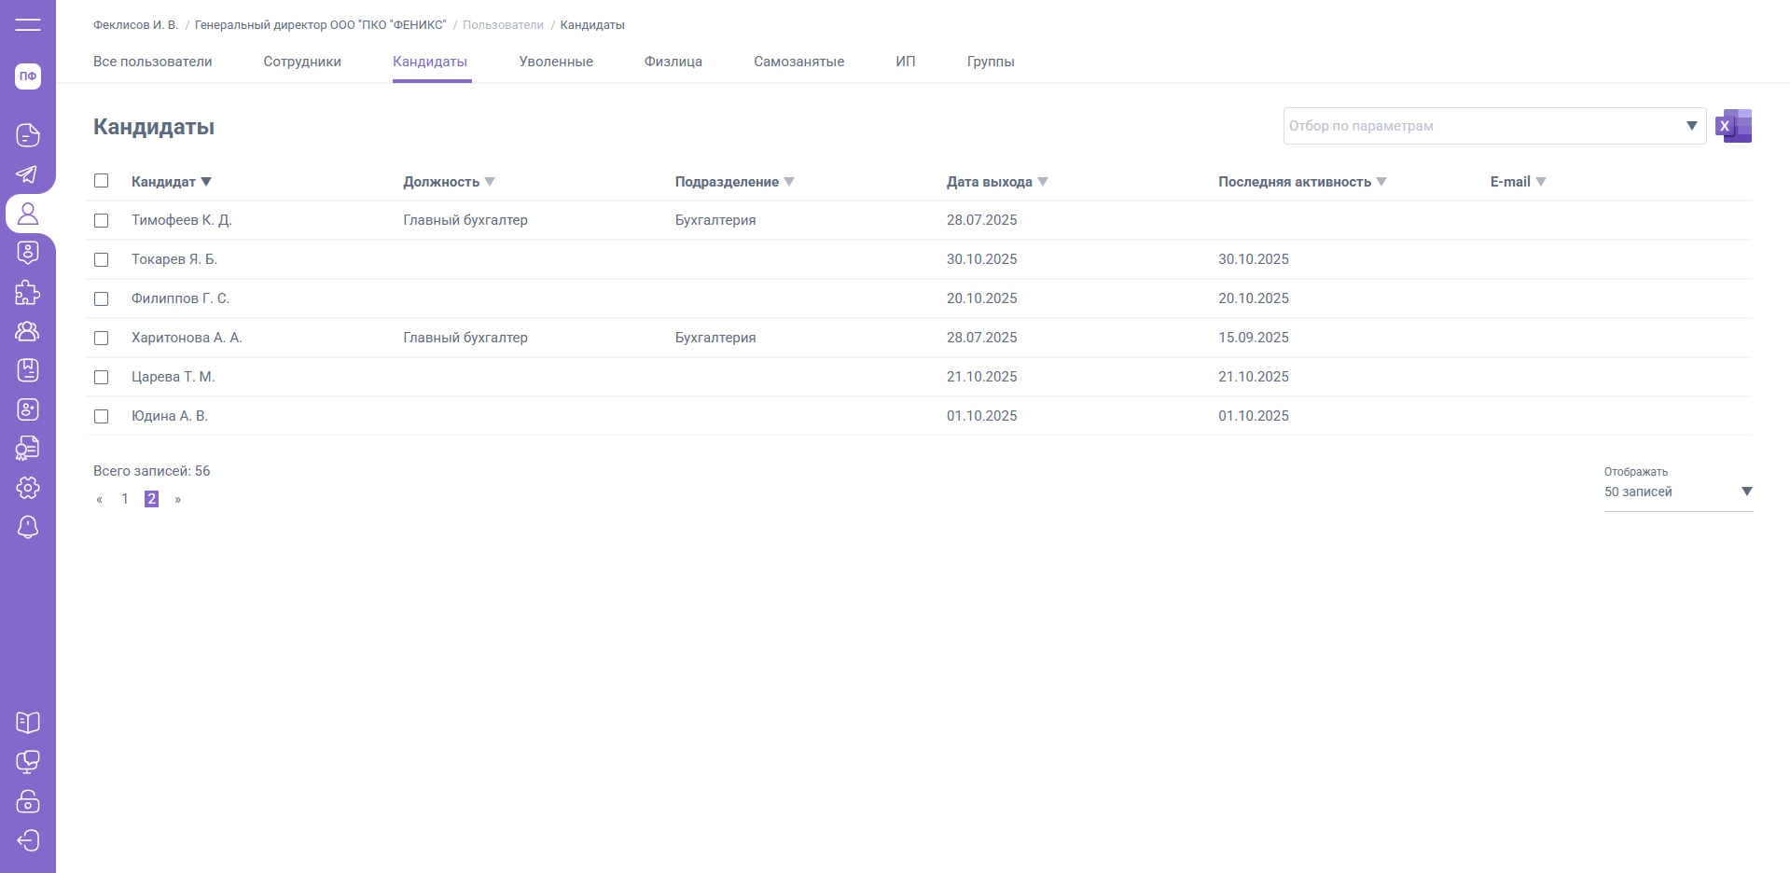Screen dimensions: 1790x873
Task: Open the puzzle piece section in the sidebar
Action: coord(28,293)
